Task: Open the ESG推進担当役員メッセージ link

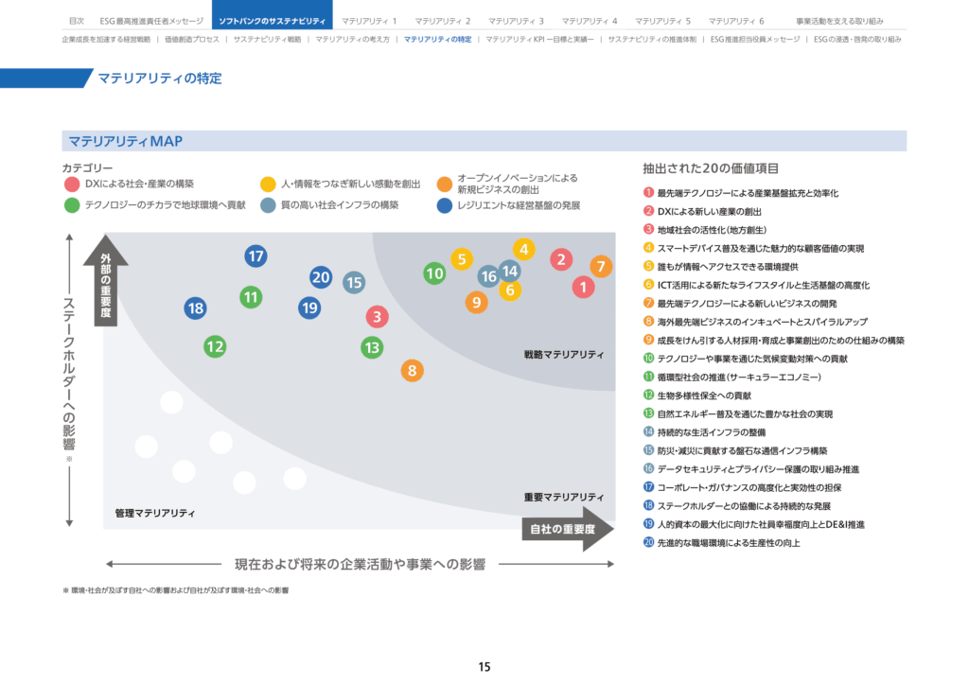Action: [x=754, y=40]
